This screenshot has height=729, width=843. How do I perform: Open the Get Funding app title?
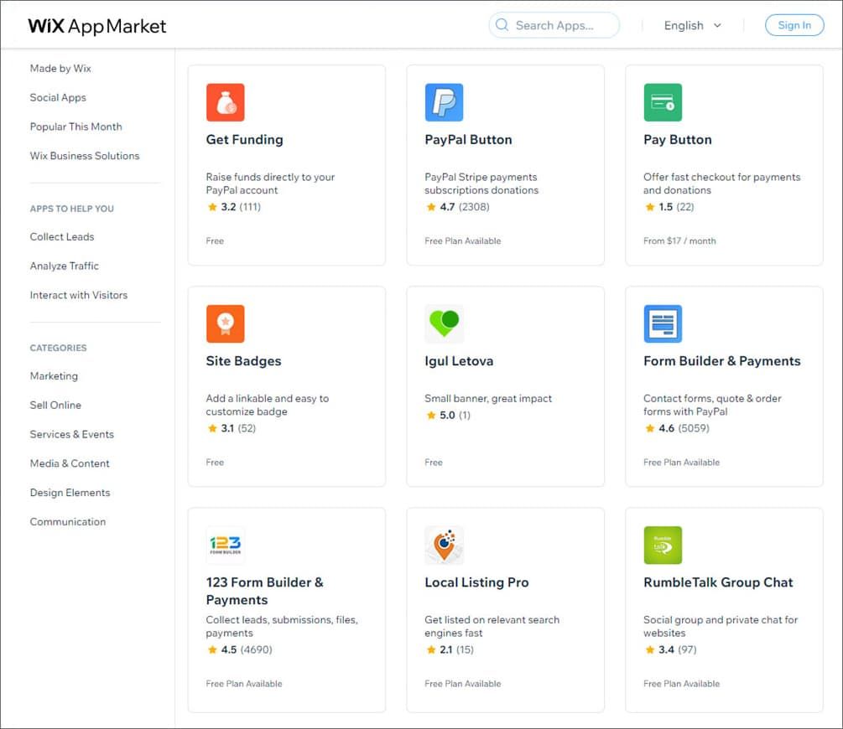coord(245,140)
